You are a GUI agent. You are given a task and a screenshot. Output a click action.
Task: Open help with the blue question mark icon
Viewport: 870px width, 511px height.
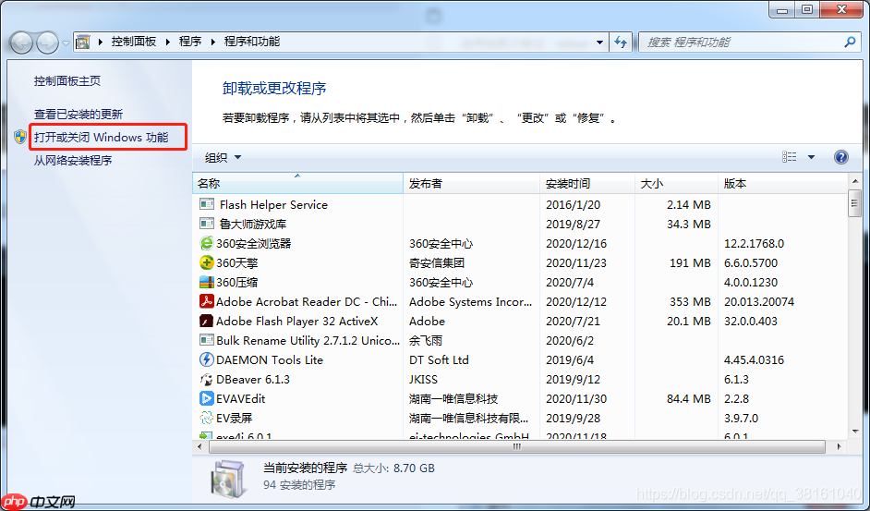841,157
